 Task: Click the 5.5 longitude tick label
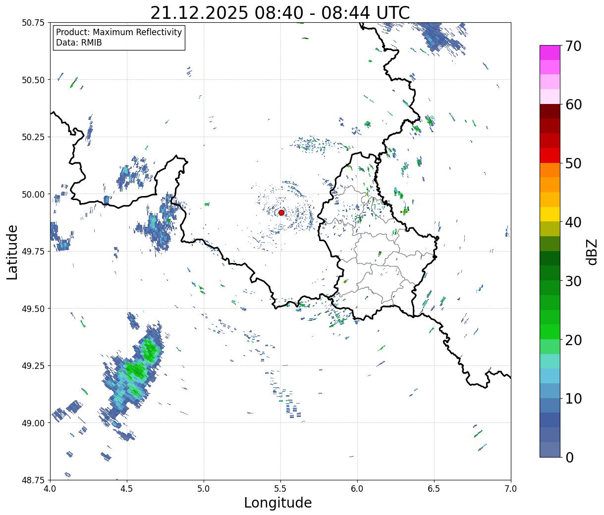[x=280, y=489]
